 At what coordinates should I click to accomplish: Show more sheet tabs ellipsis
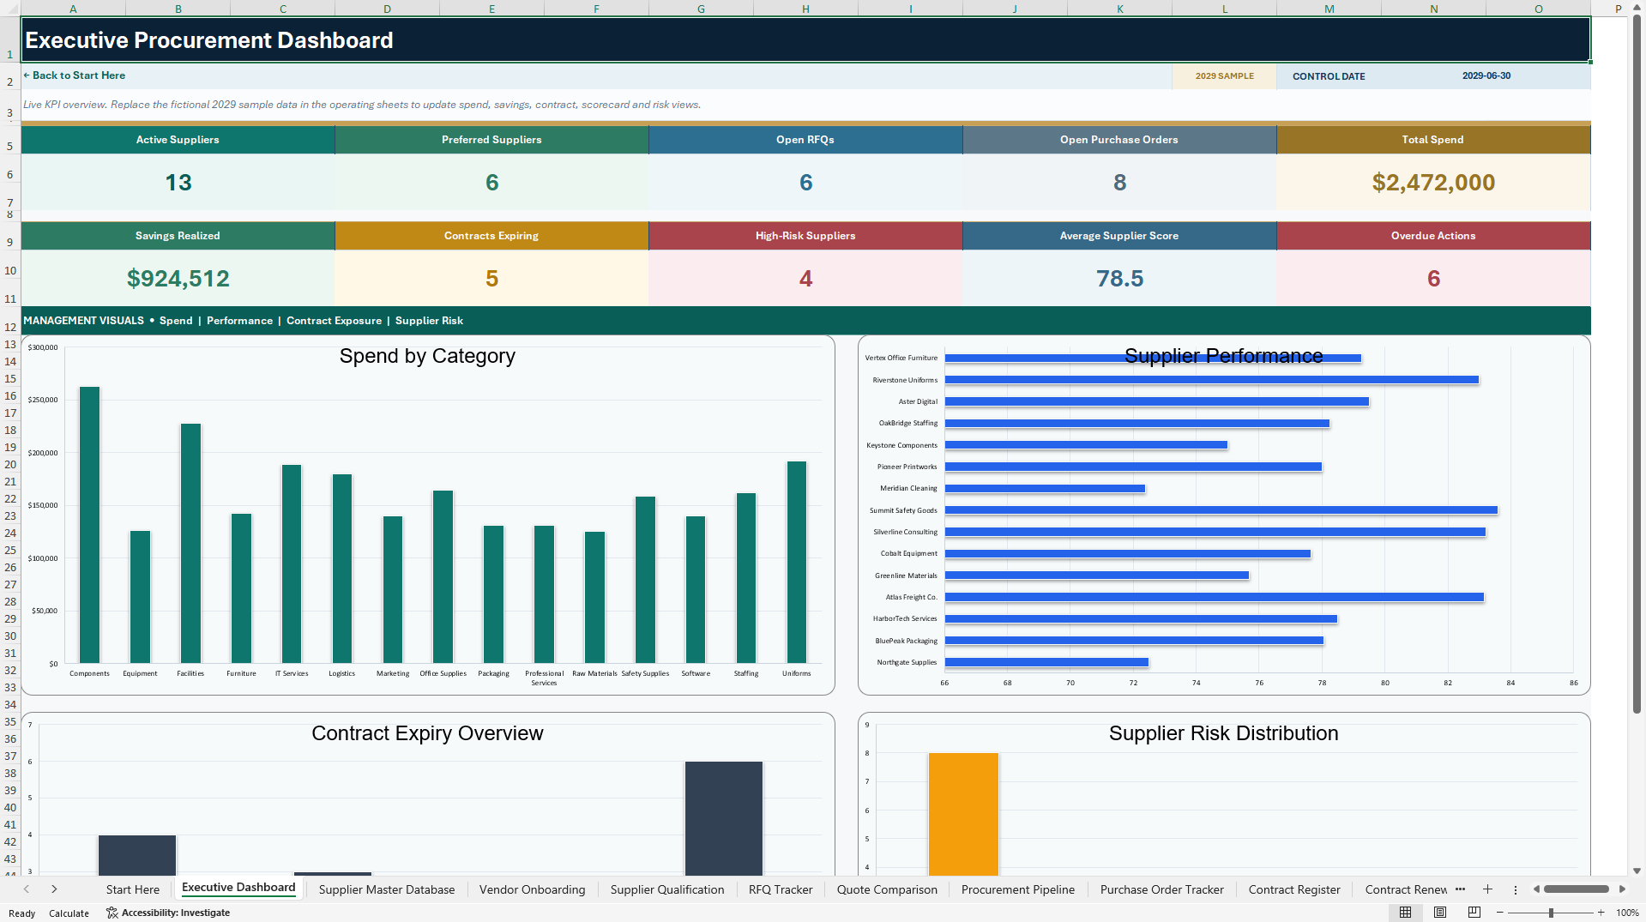pyautogui.click(x=1461, y=889)
